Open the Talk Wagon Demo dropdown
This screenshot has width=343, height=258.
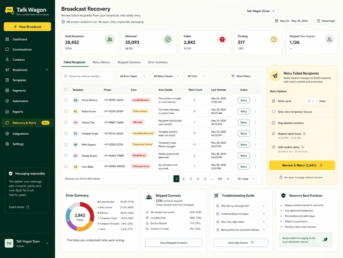coord(260,11)
